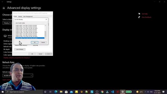Click the Give feedback person icon
The width and height of the screenshot is (167, 94).
[x=139, y=17]
